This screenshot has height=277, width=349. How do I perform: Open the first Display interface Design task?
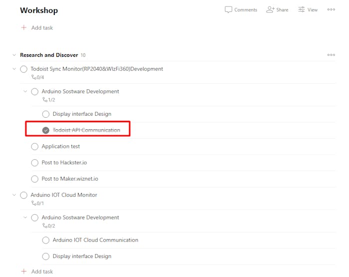(x=82, y=114)
